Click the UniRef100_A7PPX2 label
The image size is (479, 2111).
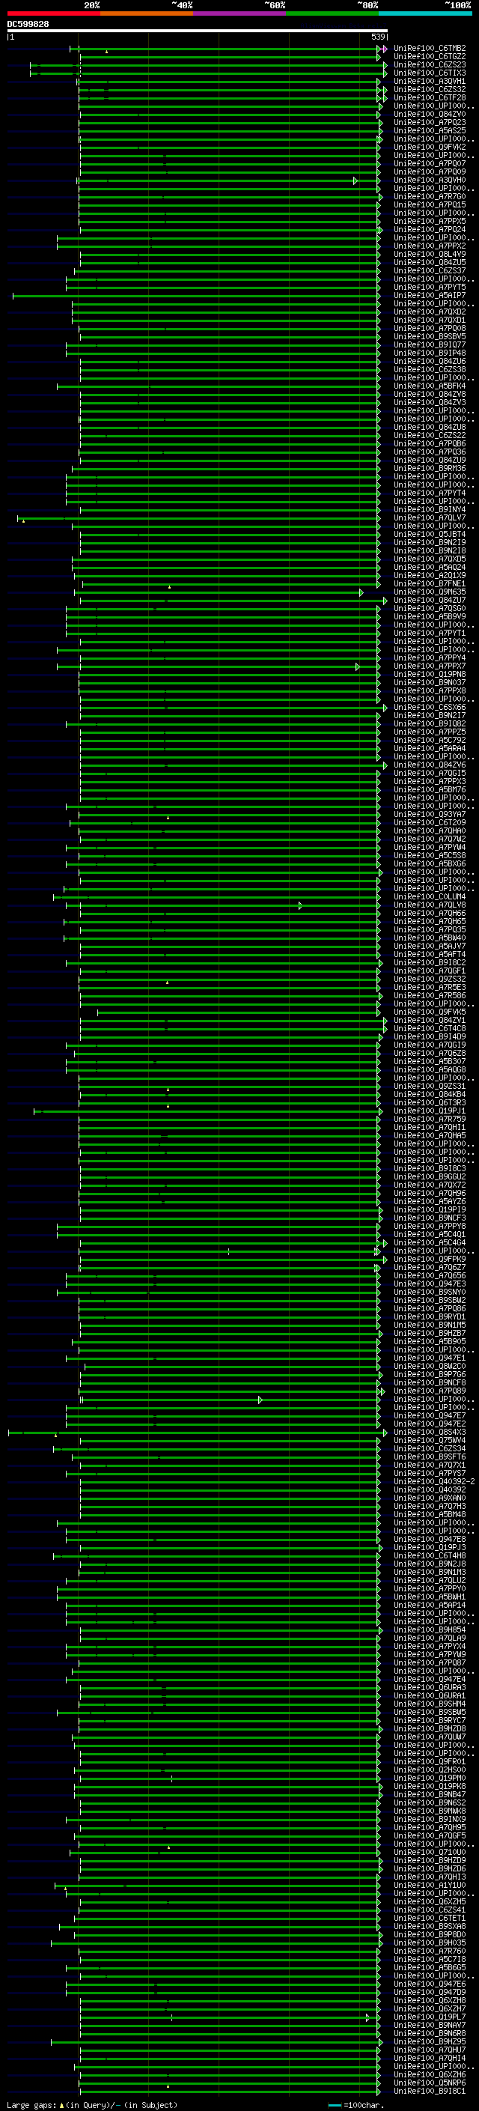[430, 246]
